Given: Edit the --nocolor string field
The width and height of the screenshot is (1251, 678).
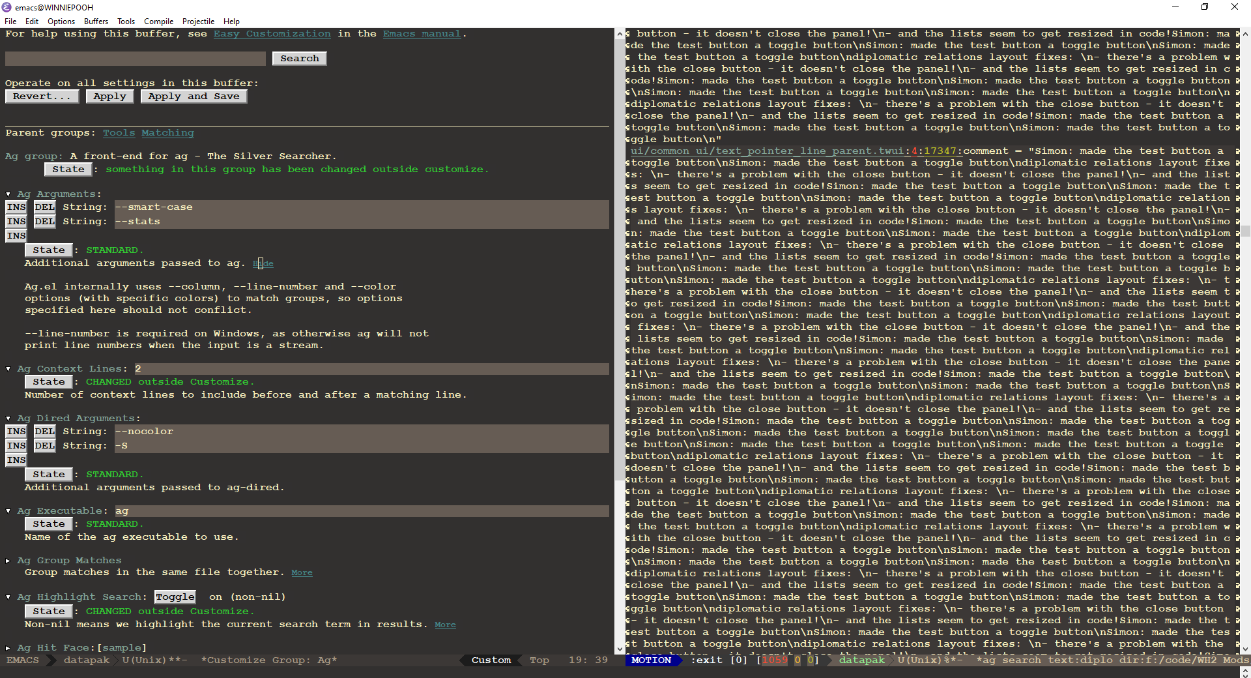Looking at the screenshot, I should click(x=362, y=432).
